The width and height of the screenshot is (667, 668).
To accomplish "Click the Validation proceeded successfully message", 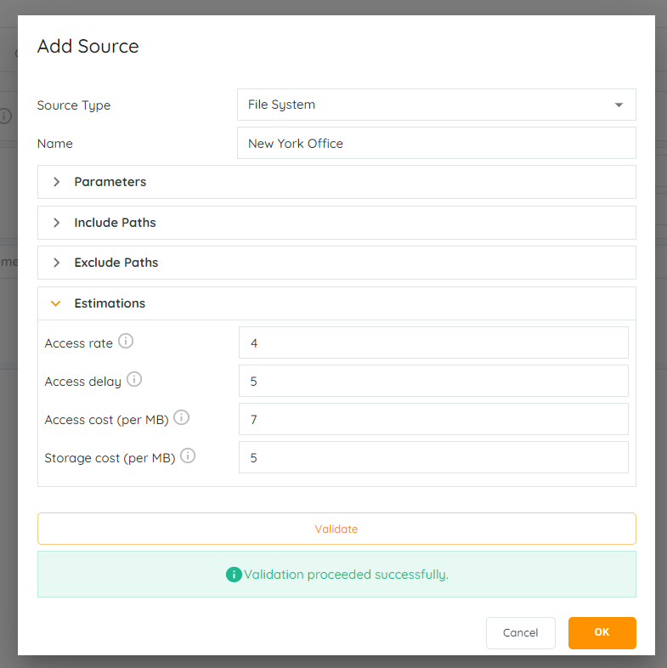I will 346,575.
